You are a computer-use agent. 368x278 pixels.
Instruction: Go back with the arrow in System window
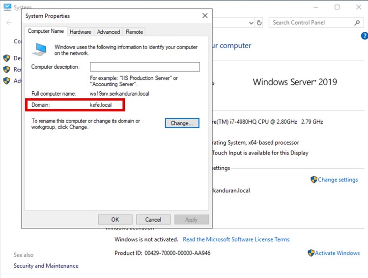[9, 23]
